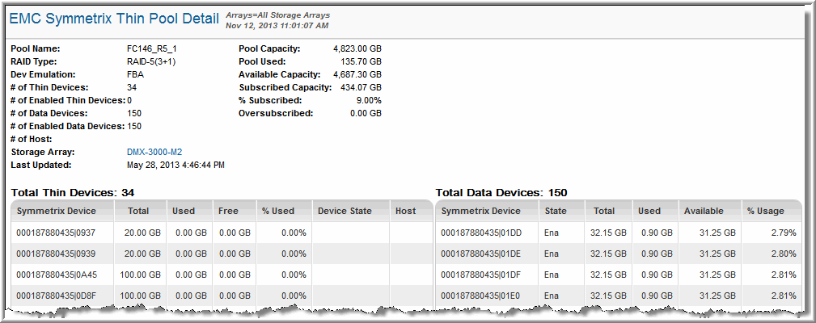Click the 2.79% usage cell
This screenshot has width=816, height=323.
(x=782, y=233)
